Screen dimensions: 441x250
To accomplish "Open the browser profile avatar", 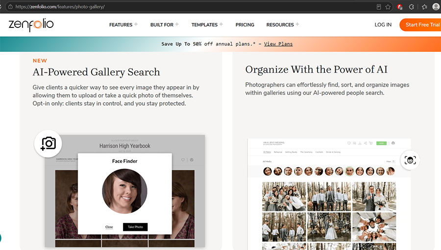I will tap(436, 7).
